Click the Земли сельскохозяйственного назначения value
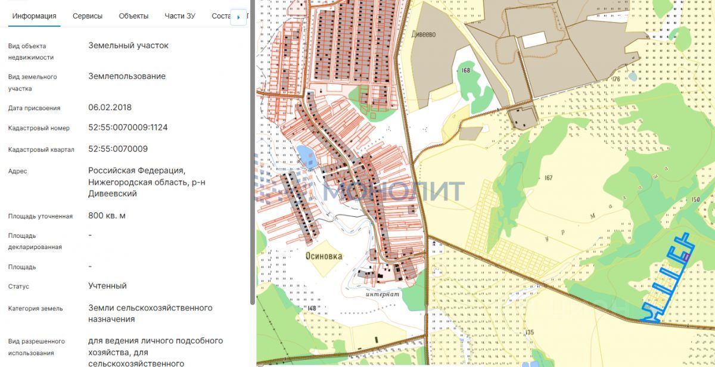Image resolution: width=715 pixels, height=367 pixels. pyautogui.click(x=150, y=313)
